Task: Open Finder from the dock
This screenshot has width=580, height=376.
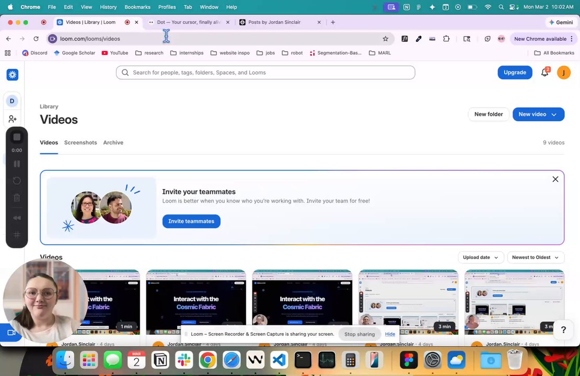Action: point(65,359)
